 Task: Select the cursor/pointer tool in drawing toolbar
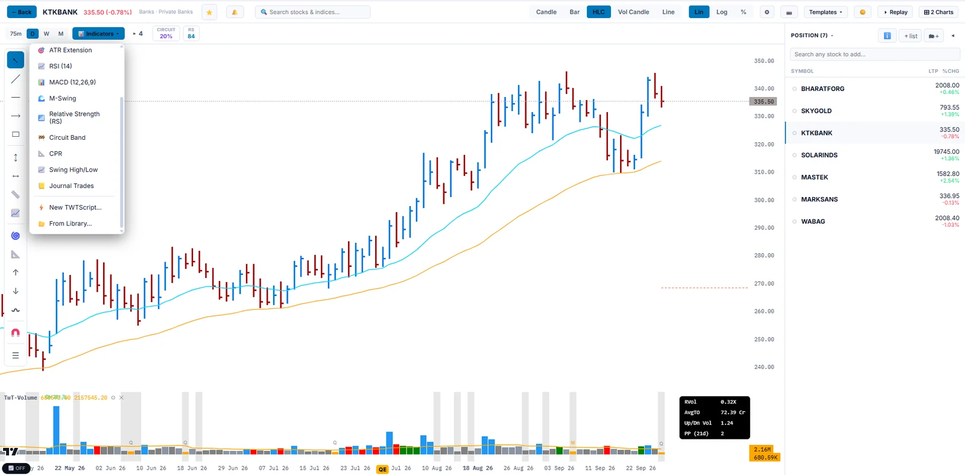pyautogui.click(x=16, y=60)
